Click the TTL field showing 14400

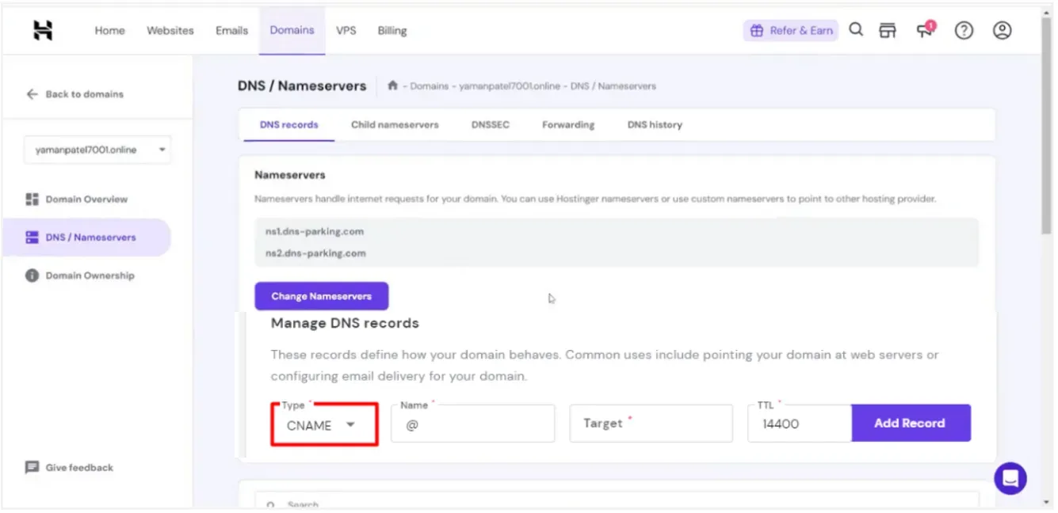[800, 424]
